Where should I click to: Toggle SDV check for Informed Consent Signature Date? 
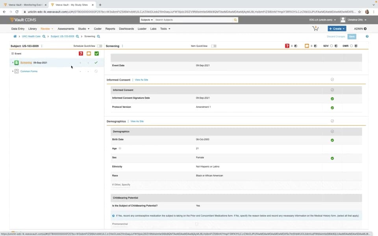[x=332, y=99]
